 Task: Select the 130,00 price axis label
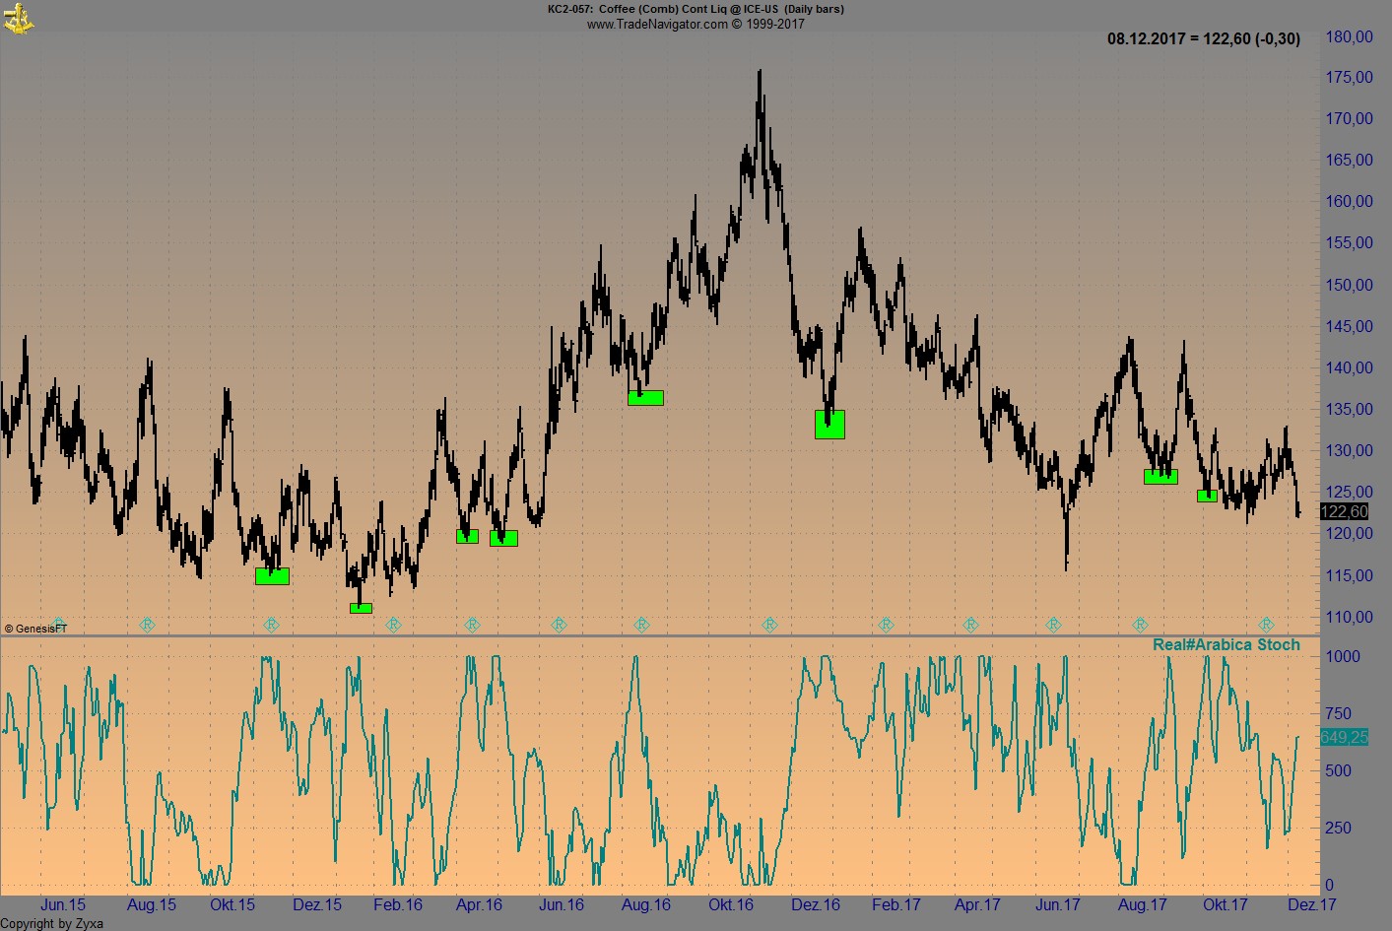pyautogui.click(x=1350, y=450)
